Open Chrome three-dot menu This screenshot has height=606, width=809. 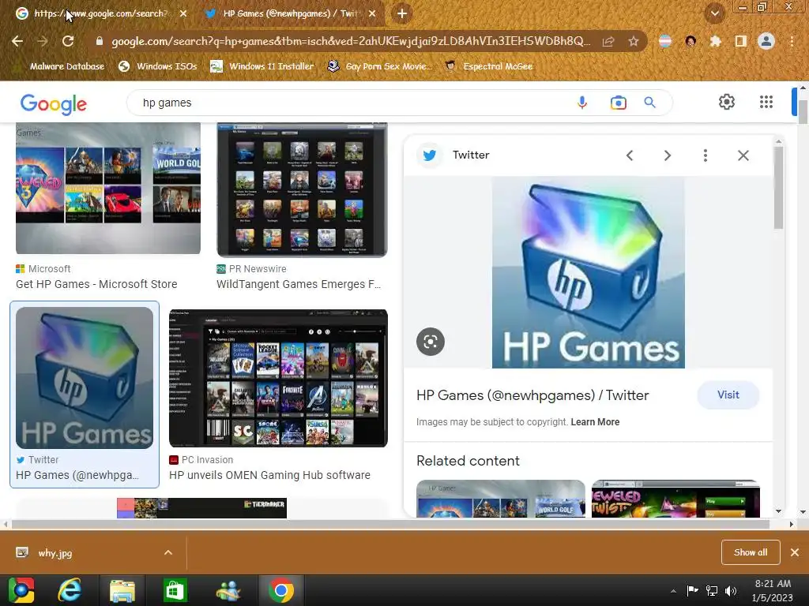pyautogui.click(x=792, y=41)
